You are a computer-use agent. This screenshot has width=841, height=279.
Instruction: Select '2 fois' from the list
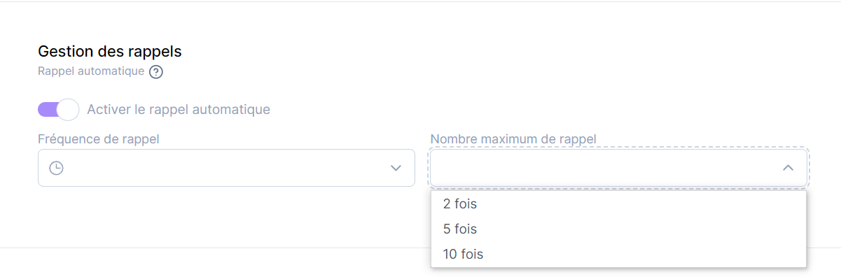[x=619, y=203]
